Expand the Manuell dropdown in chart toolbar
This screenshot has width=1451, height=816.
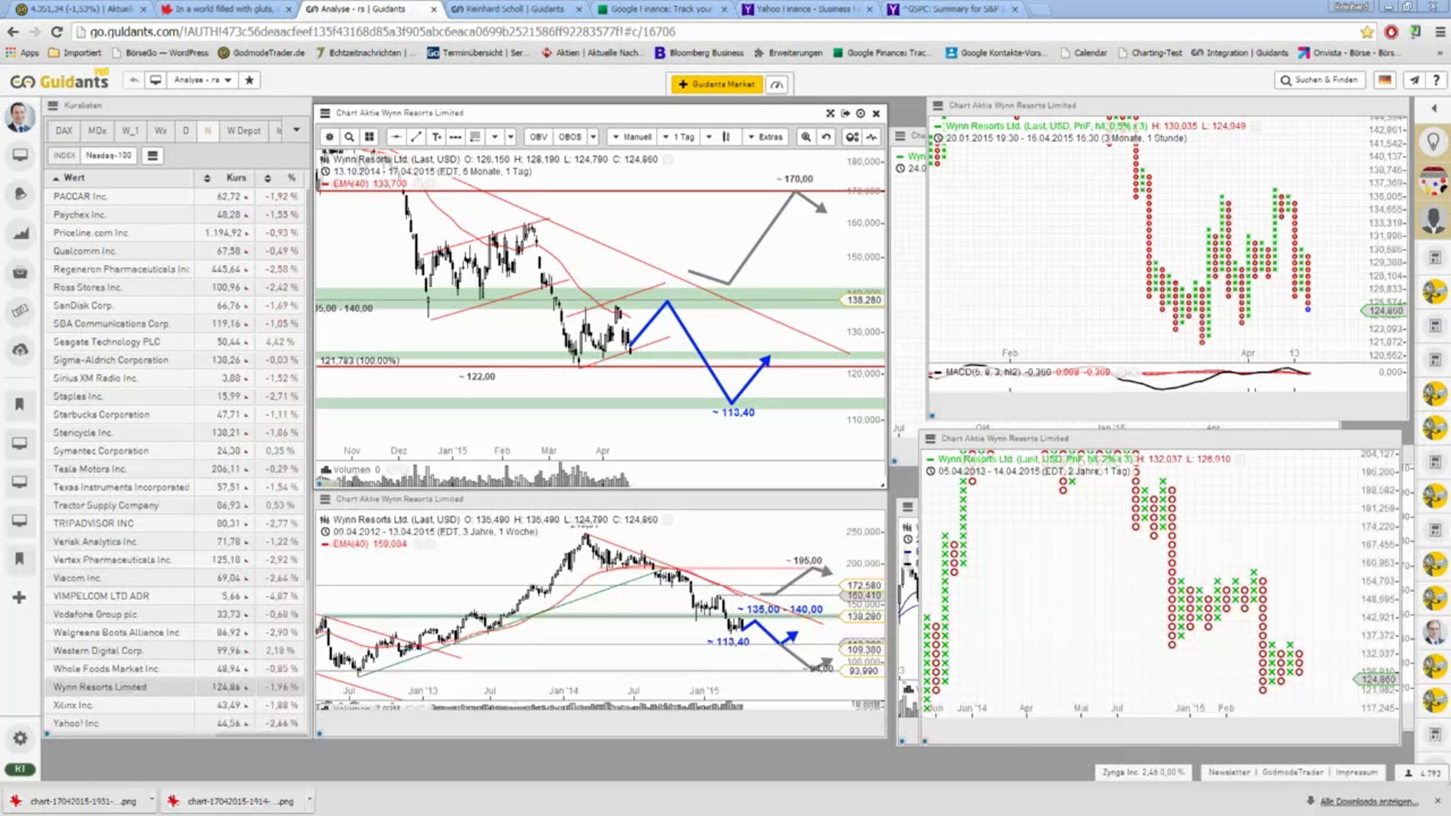(x=632, y=137)
